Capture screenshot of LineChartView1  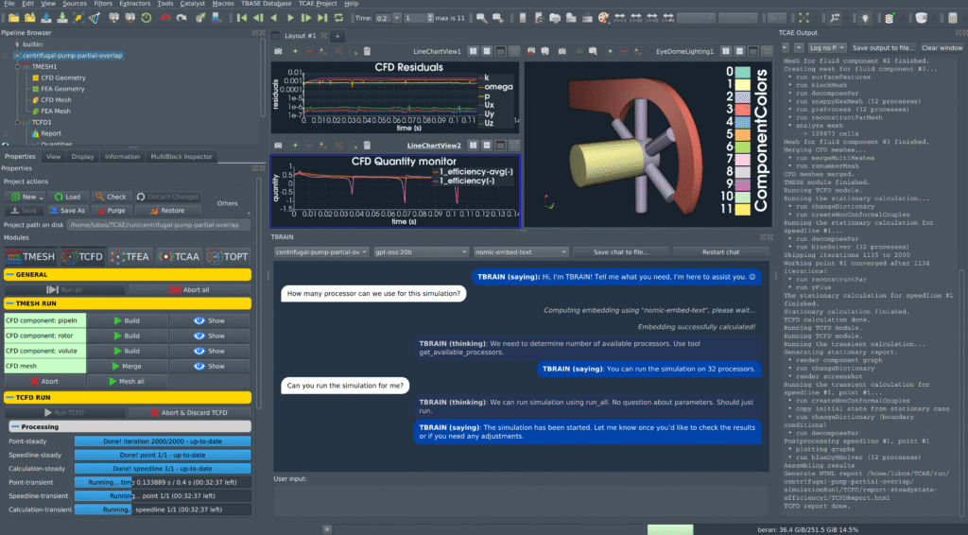coord(277,50)
